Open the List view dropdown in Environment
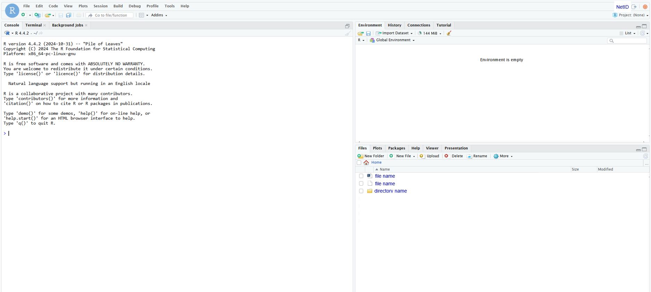 coord(627,33)
